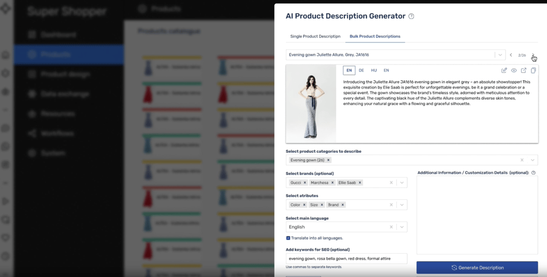Remove the Gucci brand tag
547x277 pixels.
click(305, 183)
